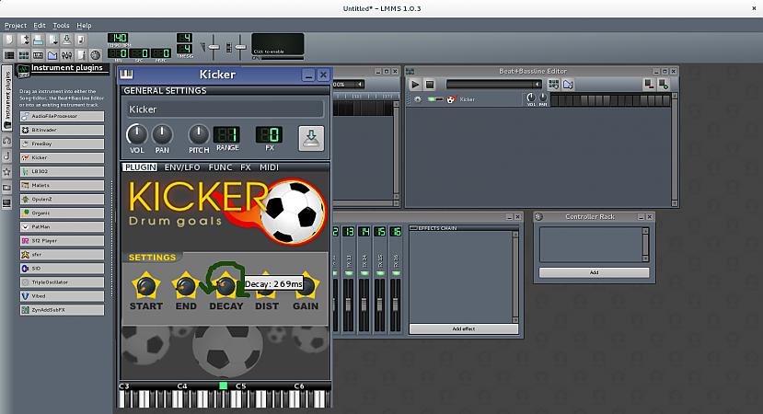
Task: Toggle first step of Kicker pattern
Action: (554, 100)
